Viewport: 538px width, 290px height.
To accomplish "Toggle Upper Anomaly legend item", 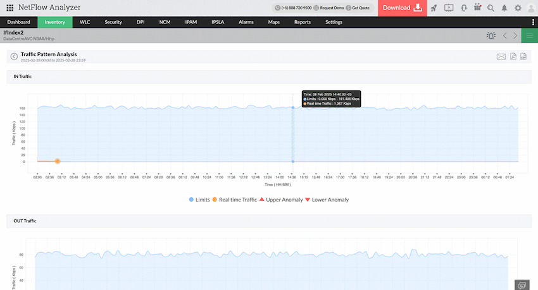I will click(x=282, y=200).
